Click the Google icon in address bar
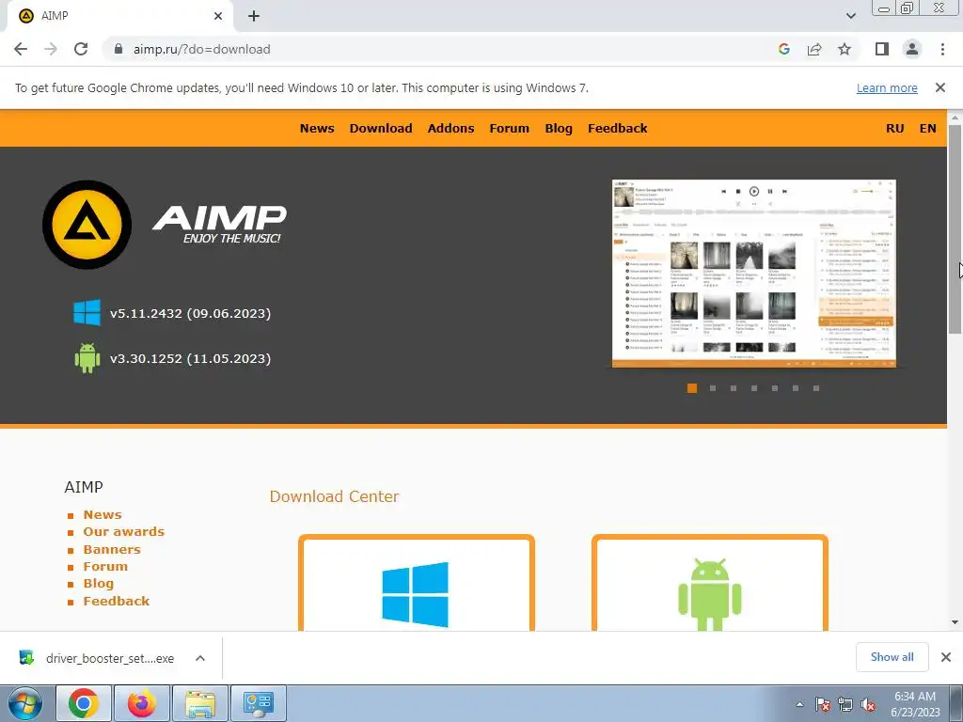Viewport: 963px width, 722px height. [x=783, y=49]
